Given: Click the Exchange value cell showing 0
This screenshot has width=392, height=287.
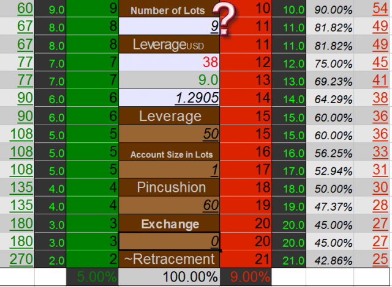Looking at the screenshot, I should (169, 241).
